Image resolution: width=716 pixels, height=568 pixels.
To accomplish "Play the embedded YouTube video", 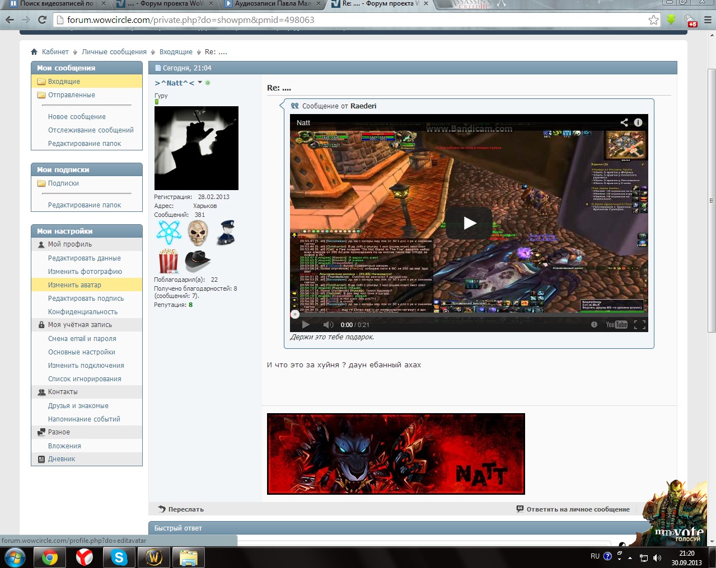I will (469, 223).
